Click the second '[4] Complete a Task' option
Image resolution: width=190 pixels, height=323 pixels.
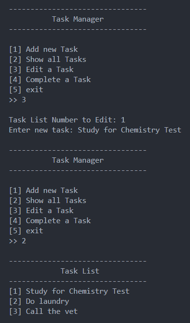click(50, 221)
